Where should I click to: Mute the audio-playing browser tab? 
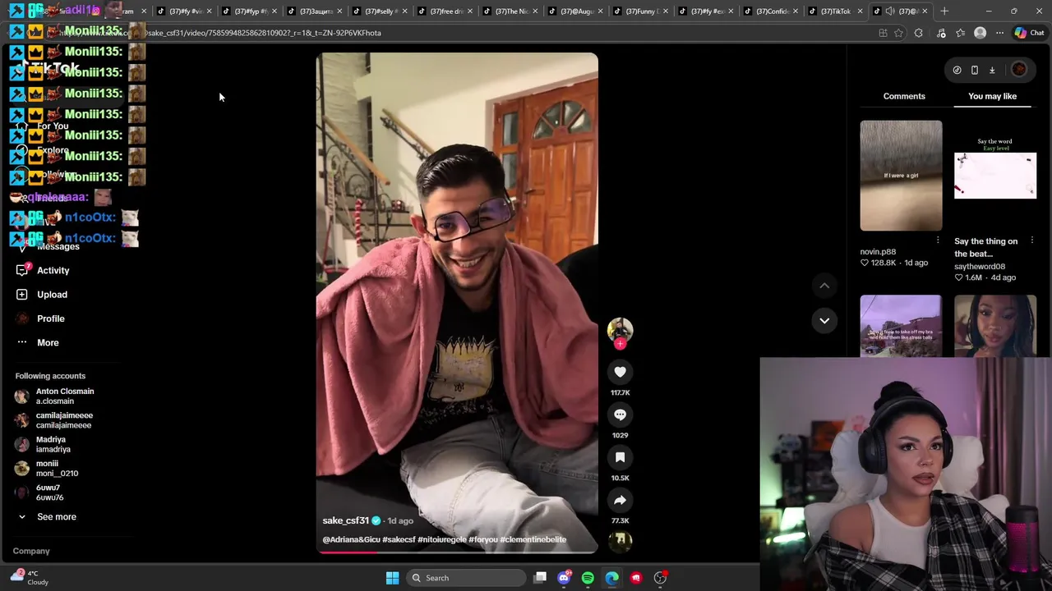[890, 11]
